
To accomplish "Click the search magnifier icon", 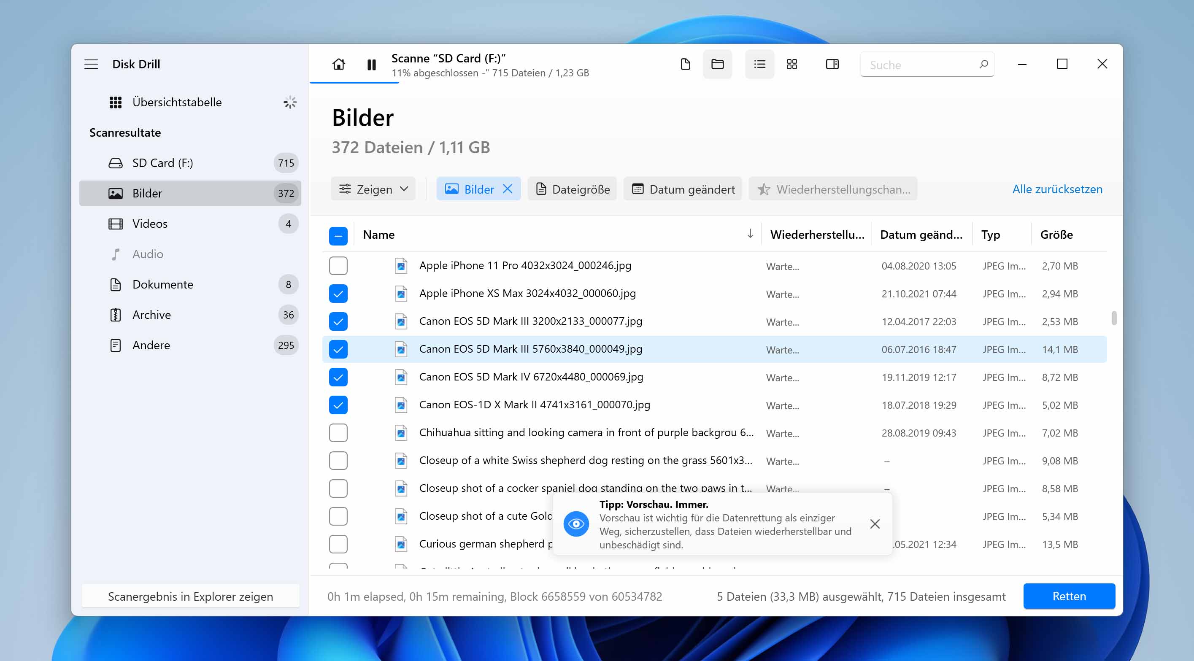I will [983, 65].
